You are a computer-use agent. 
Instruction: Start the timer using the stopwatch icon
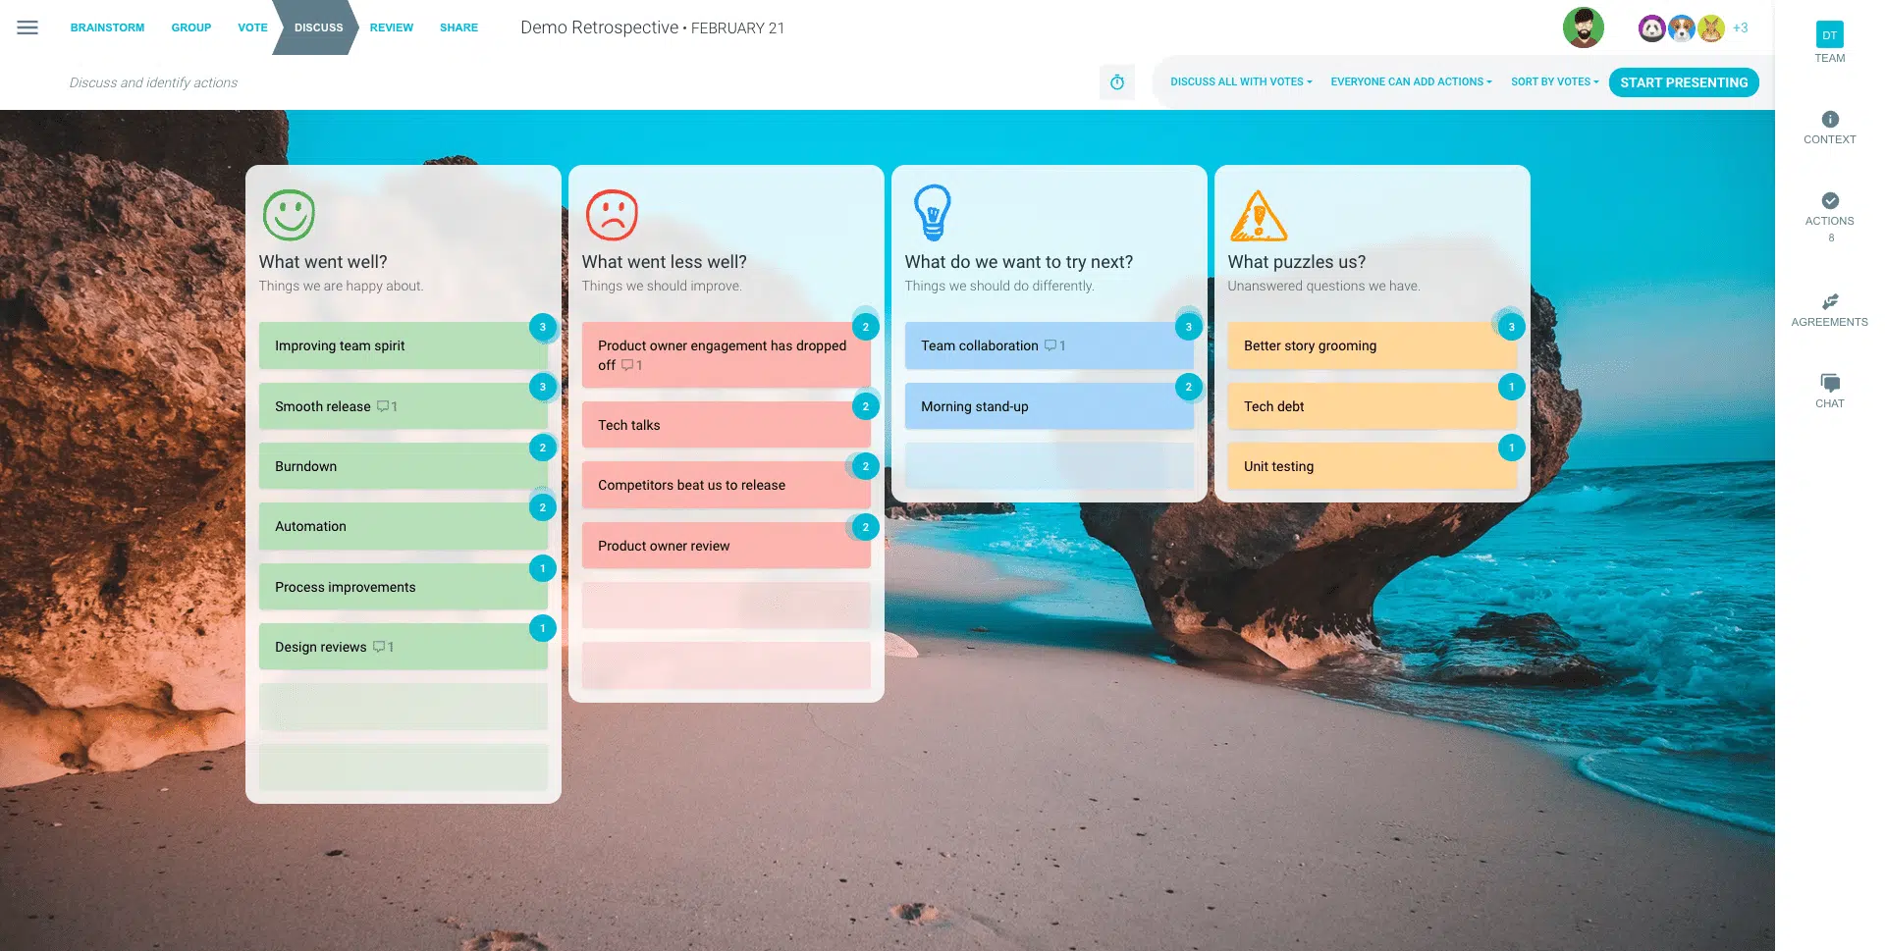pyautogui.click(x=1117, y=82)
